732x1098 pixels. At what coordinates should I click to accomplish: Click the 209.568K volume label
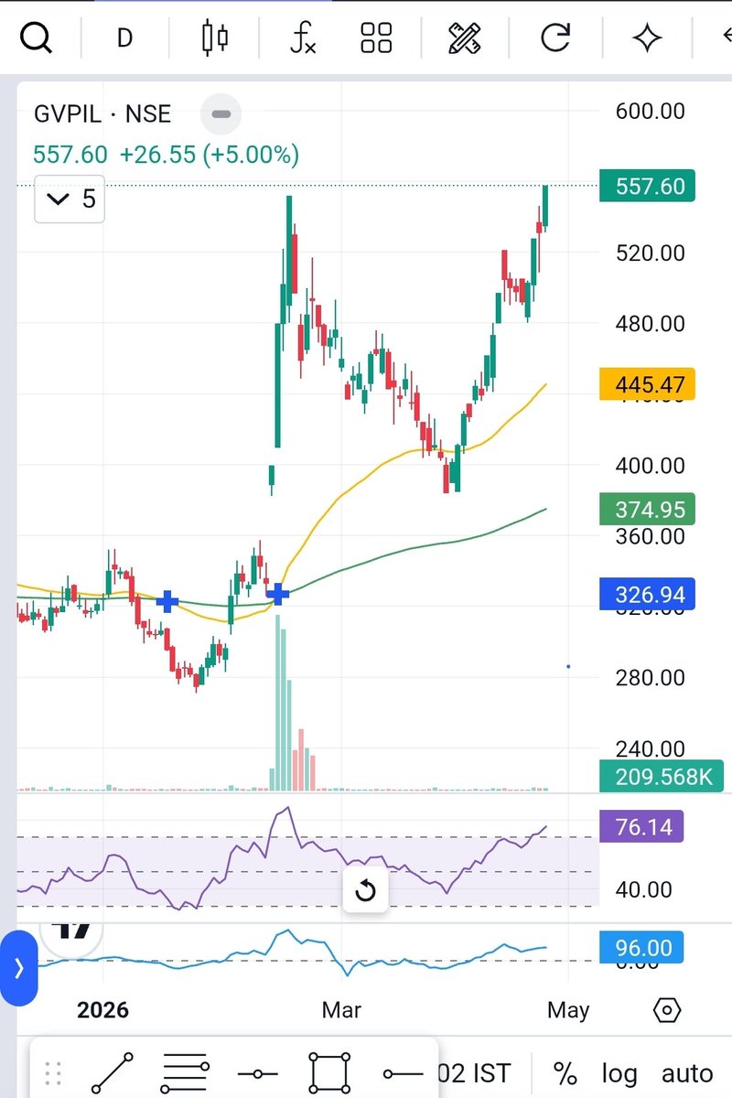[x=661, y=778]
